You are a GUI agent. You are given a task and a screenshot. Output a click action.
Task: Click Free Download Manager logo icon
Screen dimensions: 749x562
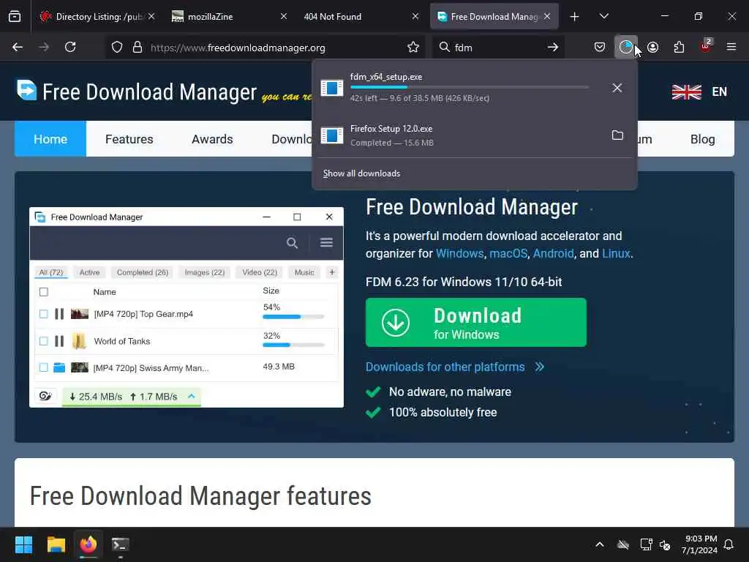click(x=27, y=90)
